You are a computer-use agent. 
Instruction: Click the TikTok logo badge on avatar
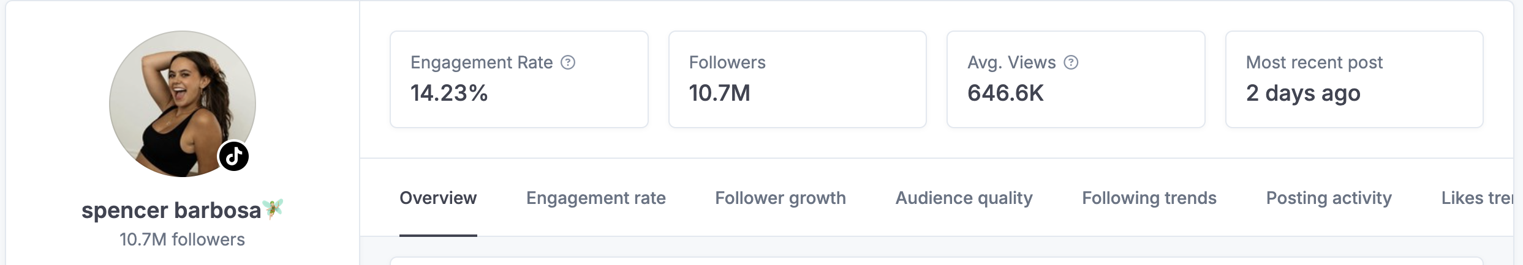click(233, 156)
